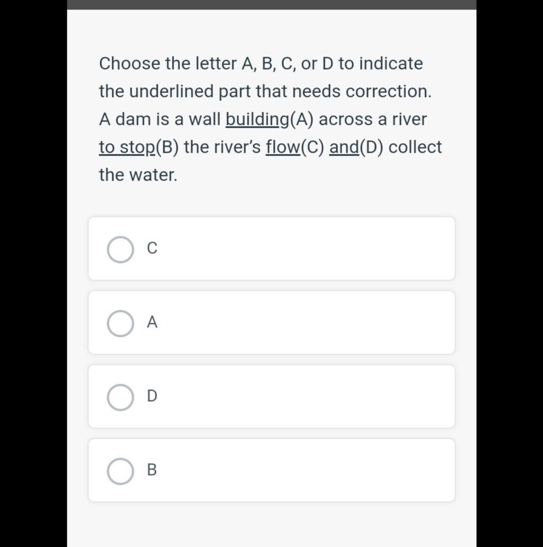Select the radio circle for option C
Viewport: 543px width, 547px height.
pyautogui.click(x=120, y=250)
